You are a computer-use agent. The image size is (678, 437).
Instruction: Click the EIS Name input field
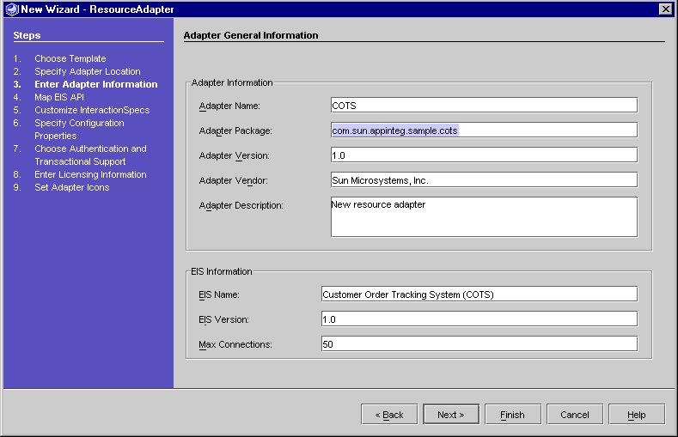coord(479,294)
